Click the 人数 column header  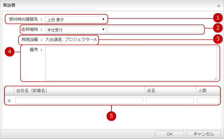click(x=207, y=91)
